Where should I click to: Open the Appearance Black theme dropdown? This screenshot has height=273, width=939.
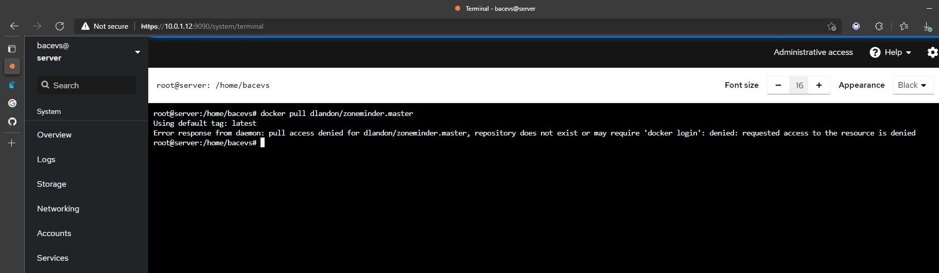[912, 85]
